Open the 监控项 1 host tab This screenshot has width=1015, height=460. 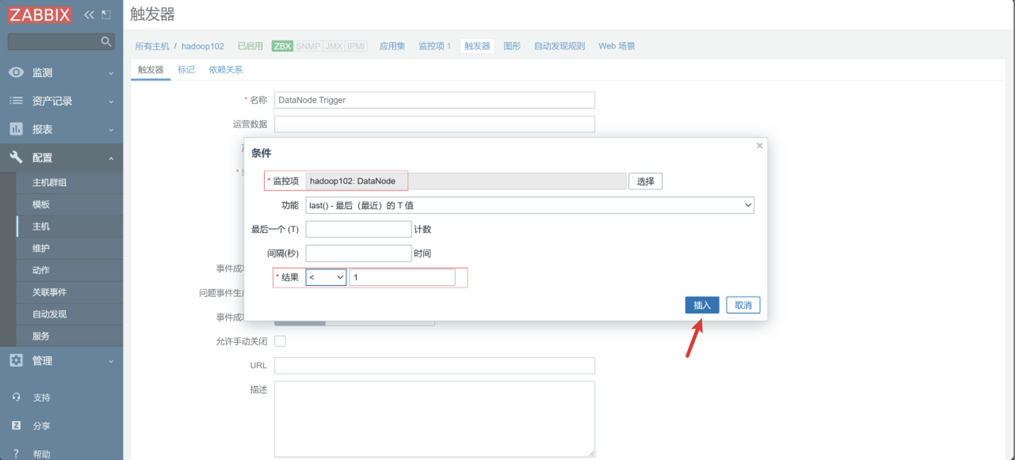[434, 46]
